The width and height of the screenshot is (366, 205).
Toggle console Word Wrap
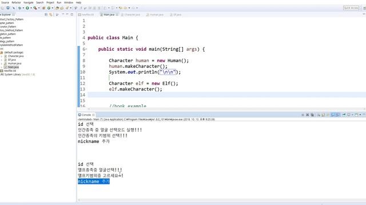coord(328,115)
